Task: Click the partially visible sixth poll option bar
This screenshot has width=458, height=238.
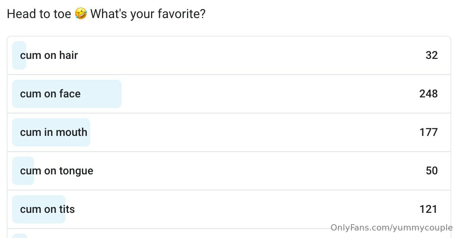Action: [20, 236]
